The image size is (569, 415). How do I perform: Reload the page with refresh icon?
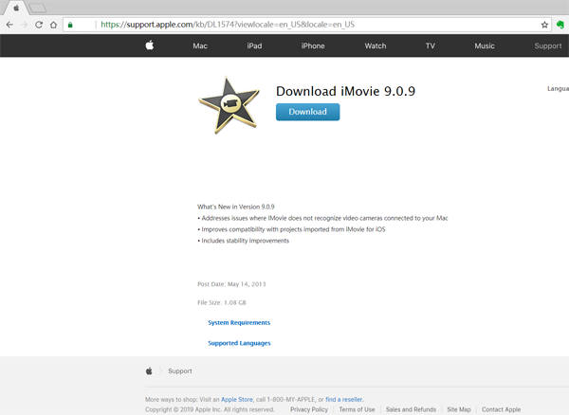[x=39, y=25]
